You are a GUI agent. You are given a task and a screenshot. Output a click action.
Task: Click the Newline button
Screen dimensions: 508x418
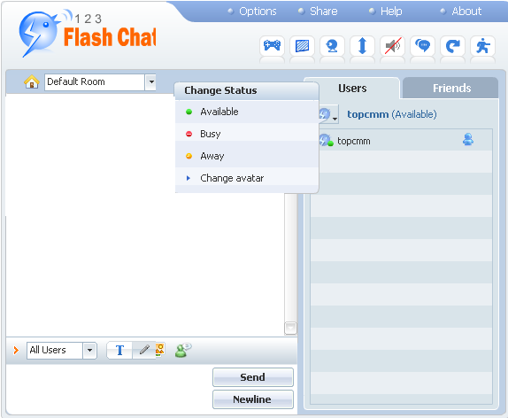pos(253,399)
